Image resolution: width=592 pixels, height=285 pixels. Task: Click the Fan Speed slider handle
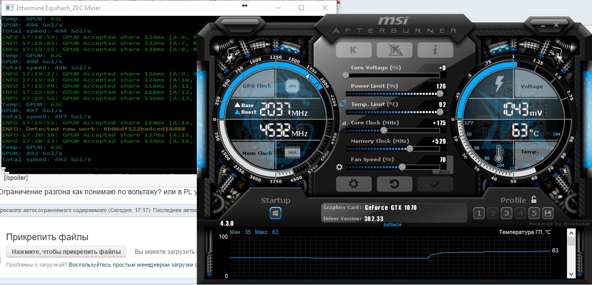pyautogui.click(x=402, y=167)
